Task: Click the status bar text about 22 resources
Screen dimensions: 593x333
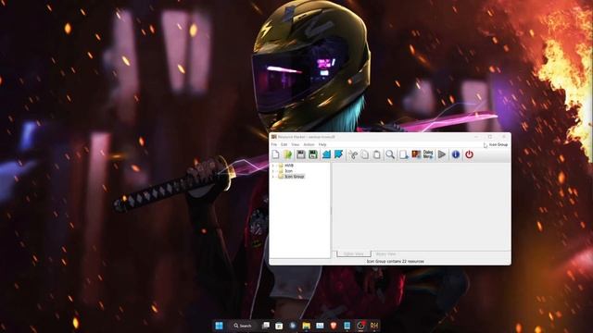Action: [x=396, y=261]
